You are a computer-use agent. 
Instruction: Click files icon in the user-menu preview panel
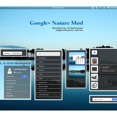[2, 63]
